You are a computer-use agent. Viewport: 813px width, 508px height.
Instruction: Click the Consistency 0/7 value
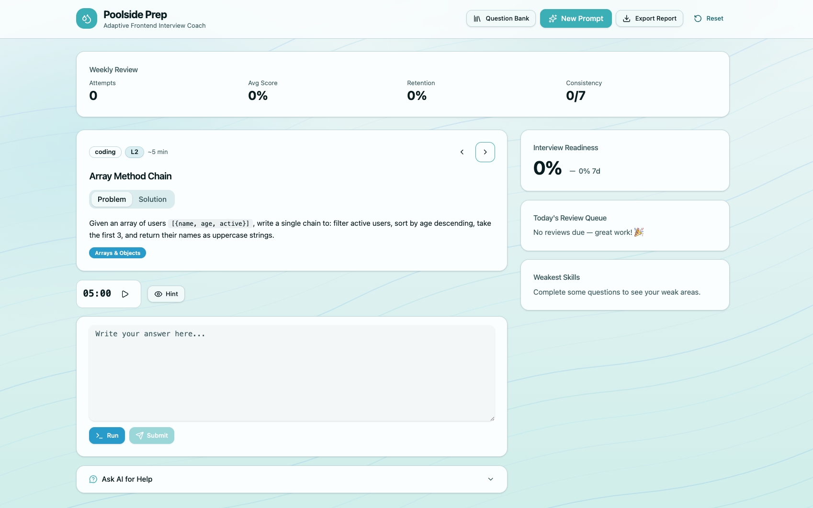[x=576, y=96]
